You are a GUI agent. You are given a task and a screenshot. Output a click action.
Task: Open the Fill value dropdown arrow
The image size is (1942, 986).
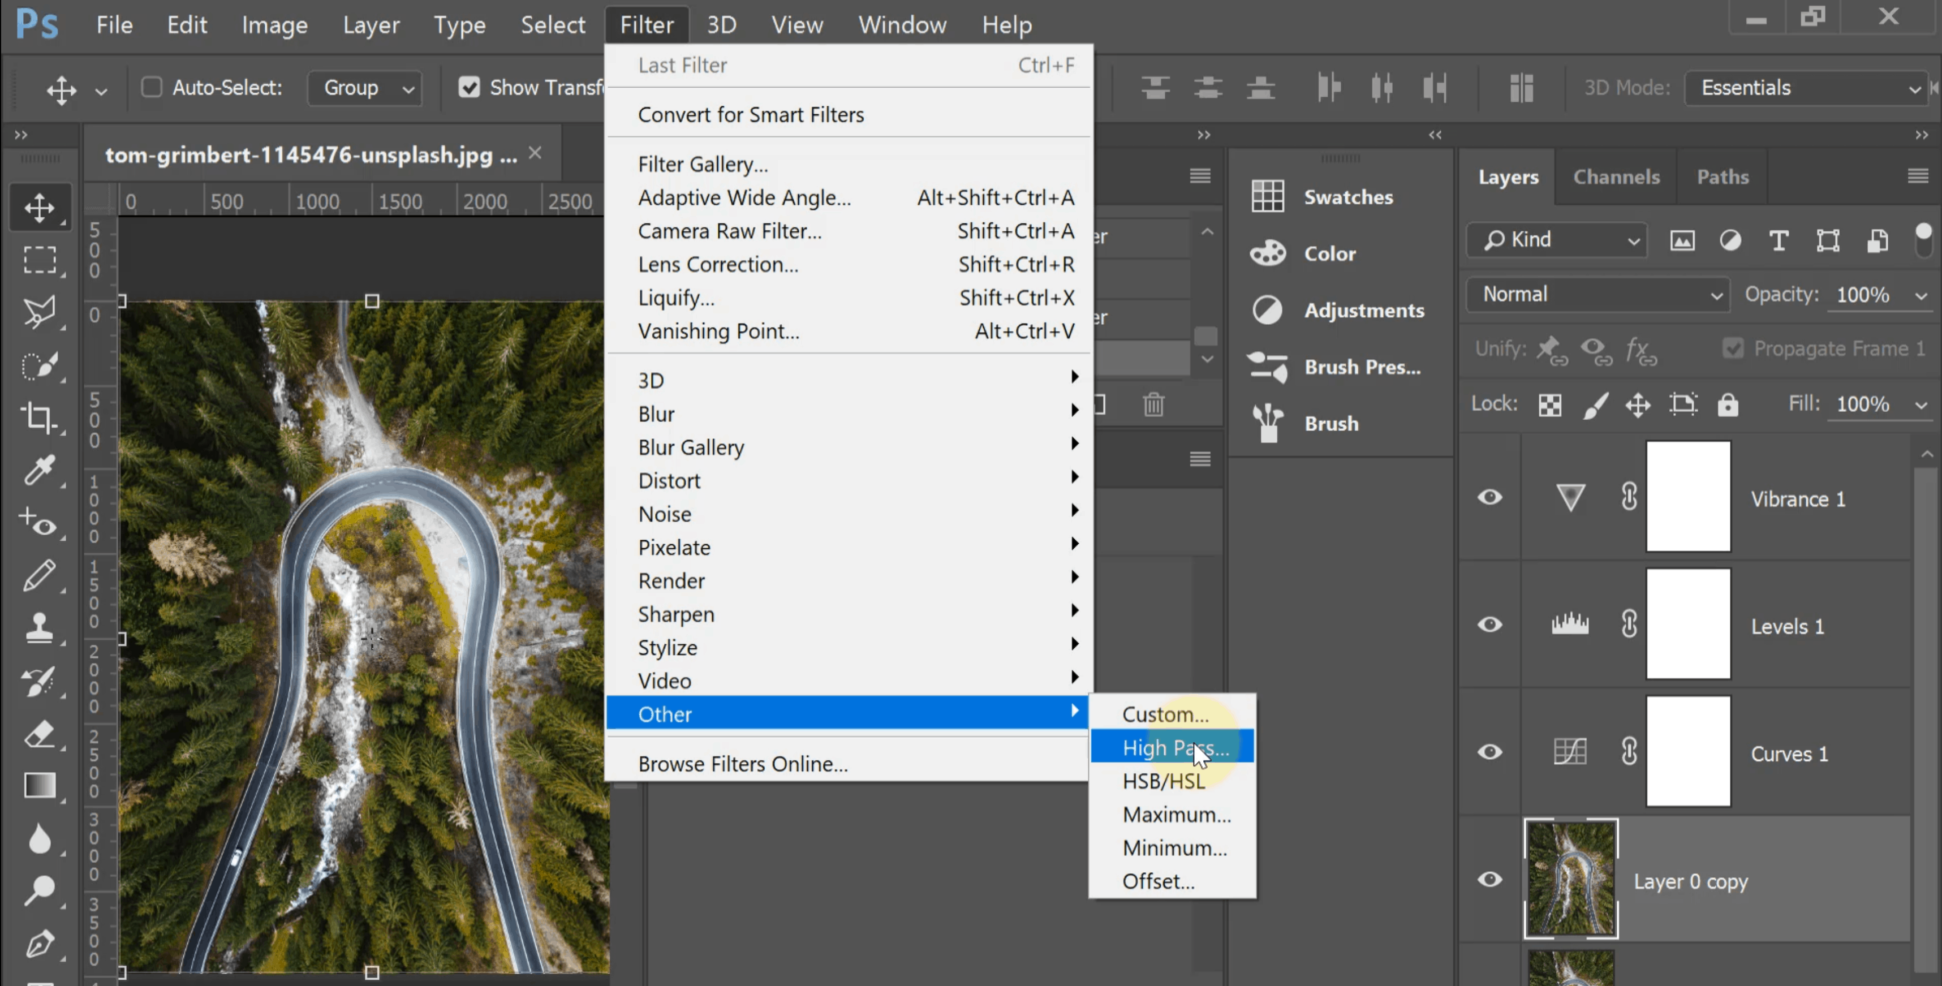(1921, 406)
